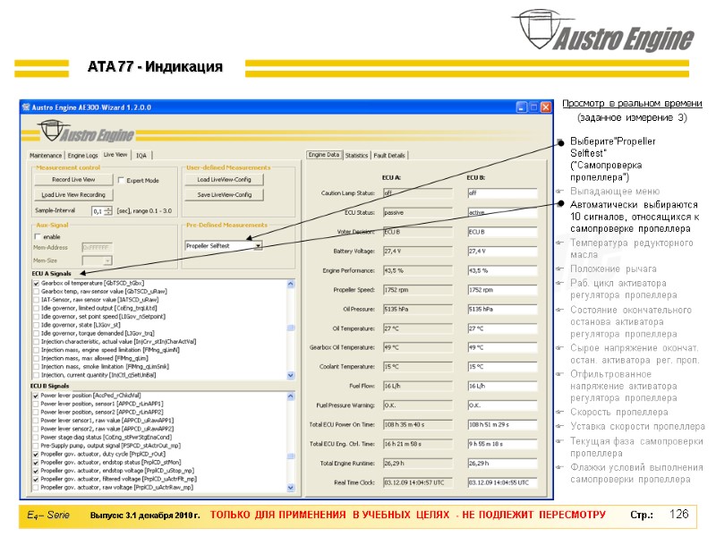Click the Record Live View button

[x=73, y=180]
